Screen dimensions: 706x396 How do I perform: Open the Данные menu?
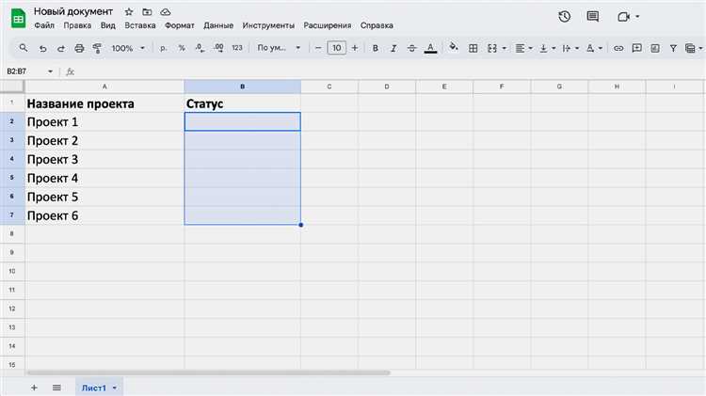click(x=217, y=25)
